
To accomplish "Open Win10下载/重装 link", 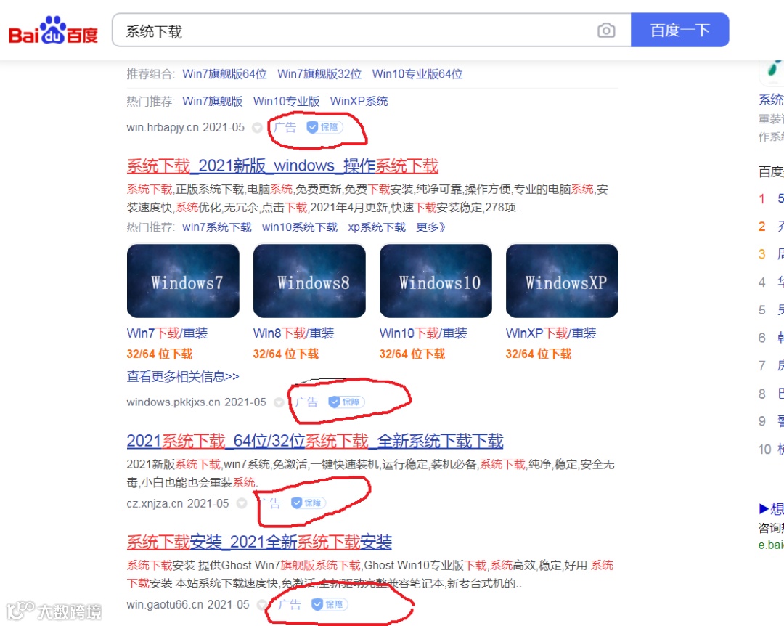I will (x=423, y=333).
